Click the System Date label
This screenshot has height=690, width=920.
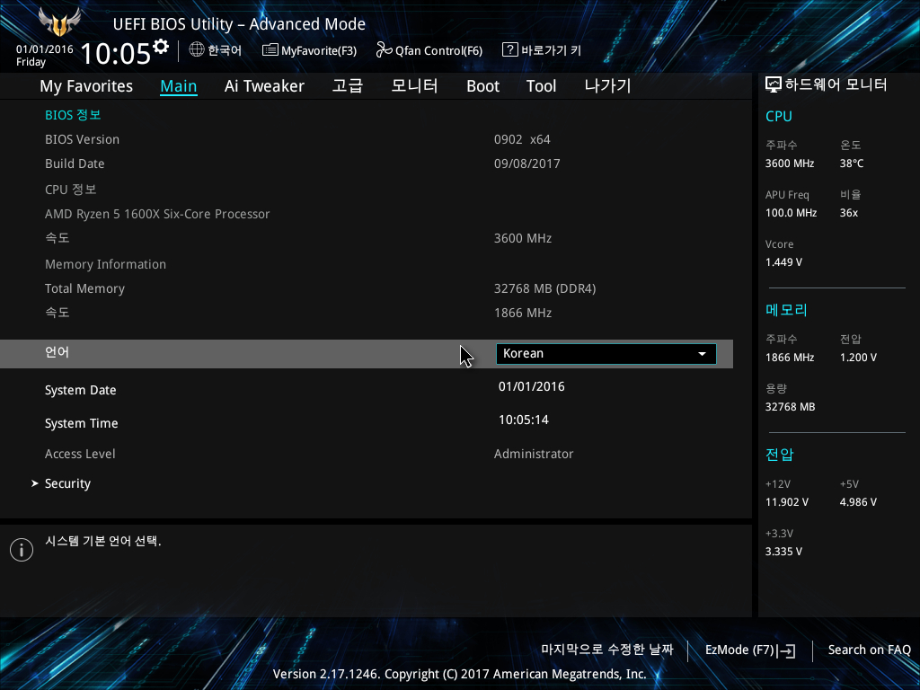coord(80,390)
